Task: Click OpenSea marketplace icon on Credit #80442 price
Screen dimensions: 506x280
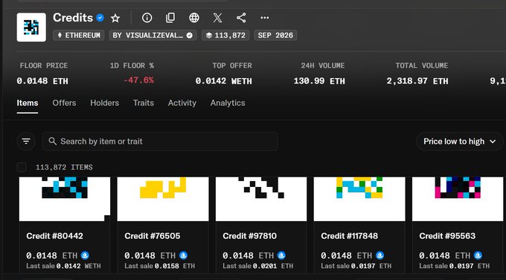Action: click(x=85, y=255)
